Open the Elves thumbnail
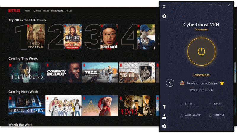237x133 pixels. point(137,106)
